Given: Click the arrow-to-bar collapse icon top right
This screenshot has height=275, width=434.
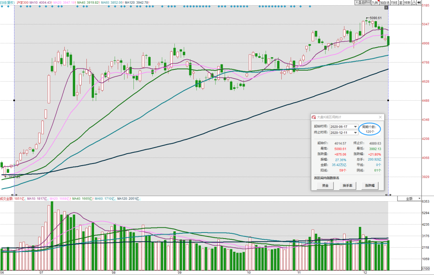Looking at the screenshot, I should click(419, 2).
